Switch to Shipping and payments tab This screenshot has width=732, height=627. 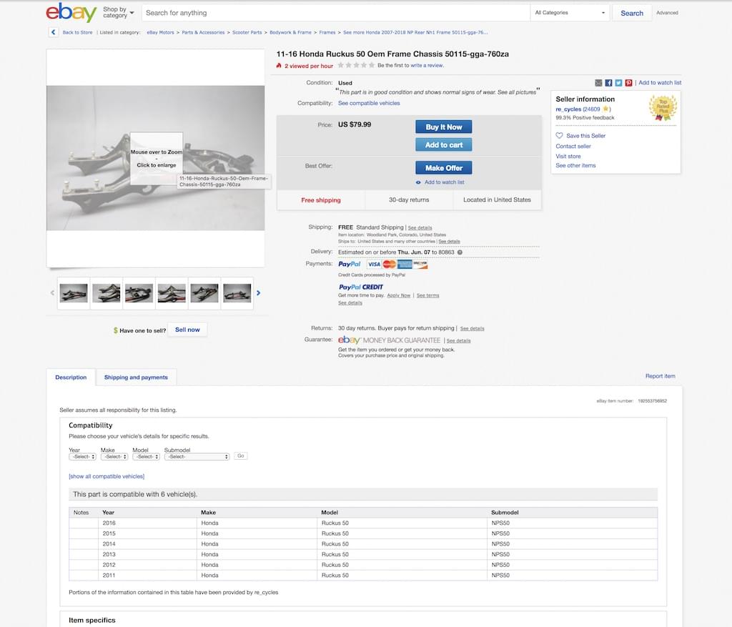[136, 377]
